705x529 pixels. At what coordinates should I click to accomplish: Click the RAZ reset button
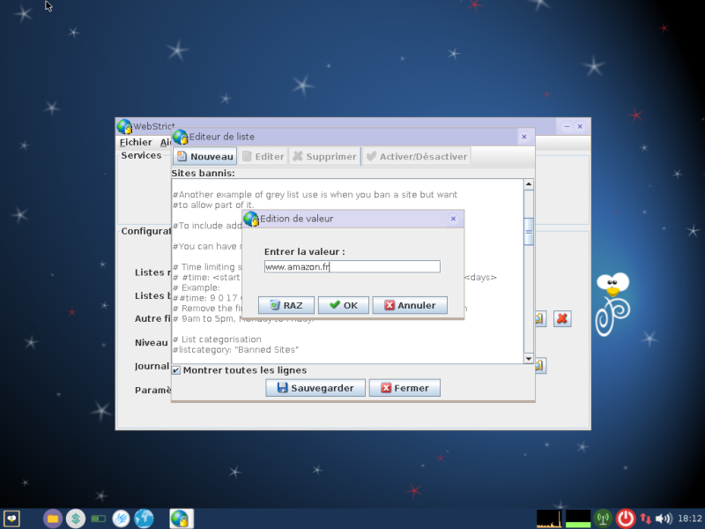[x=286, y=305]
